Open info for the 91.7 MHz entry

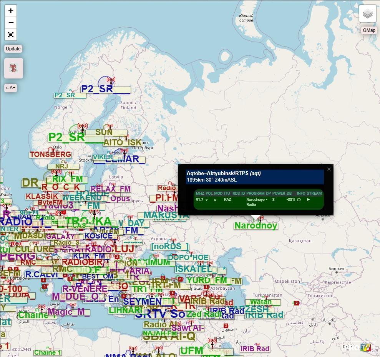(x=299, y=200)
